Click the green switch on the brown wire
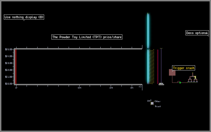The image size is (211, 132). (180, 83)
